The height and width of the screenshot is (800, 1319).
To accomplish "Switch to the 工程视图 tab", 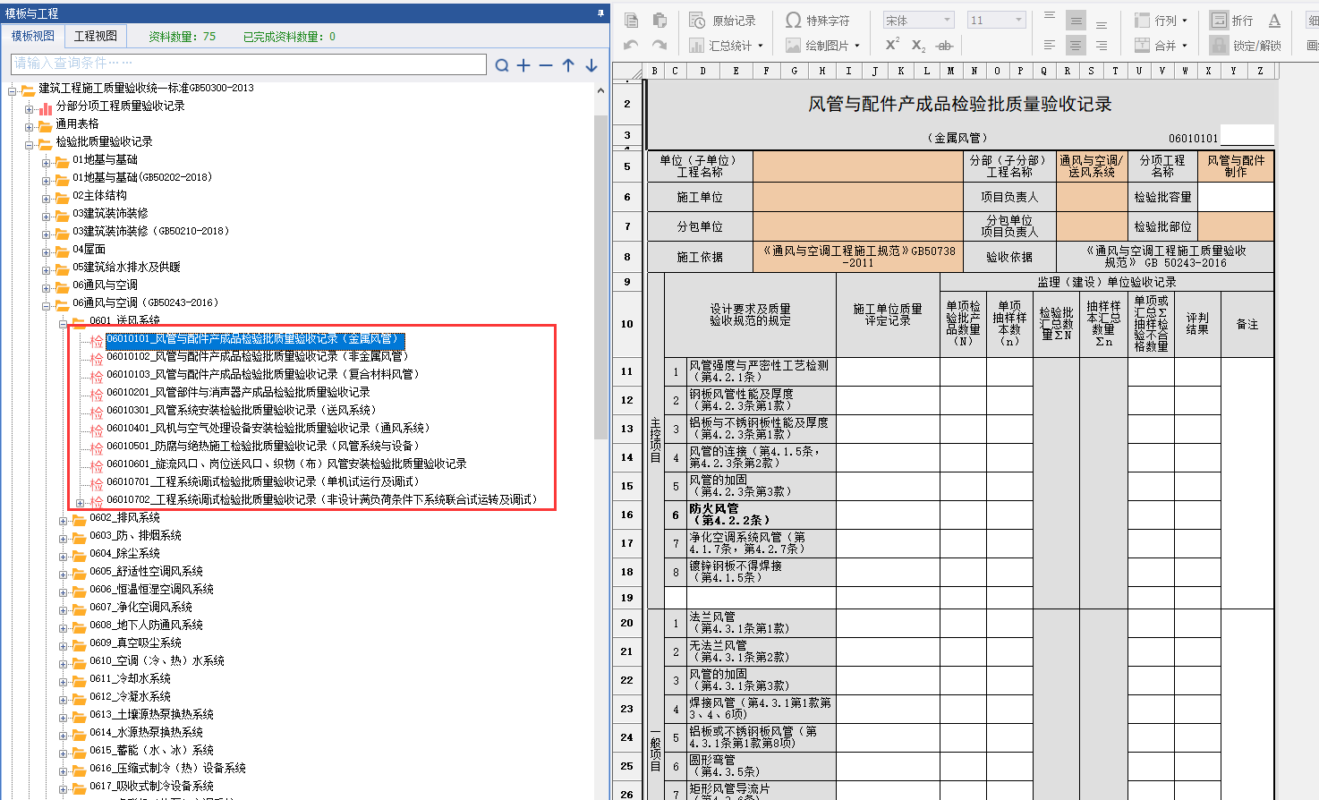I will [95, 36].
